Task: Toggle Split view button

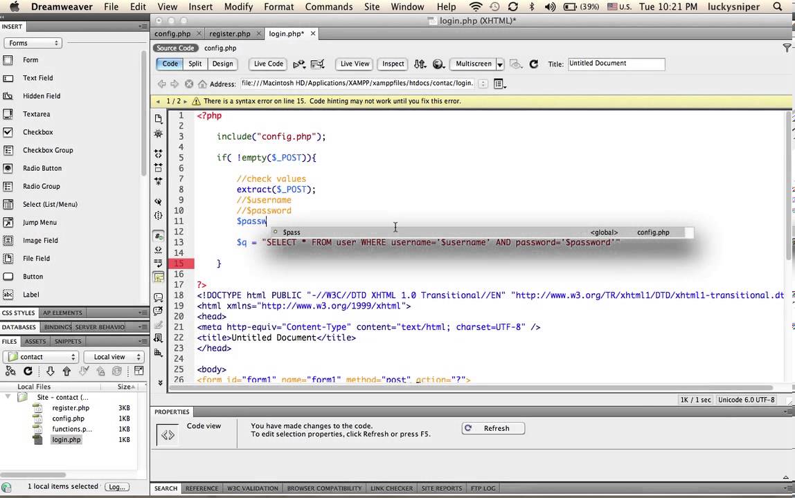Action: [x=195, y=64]
